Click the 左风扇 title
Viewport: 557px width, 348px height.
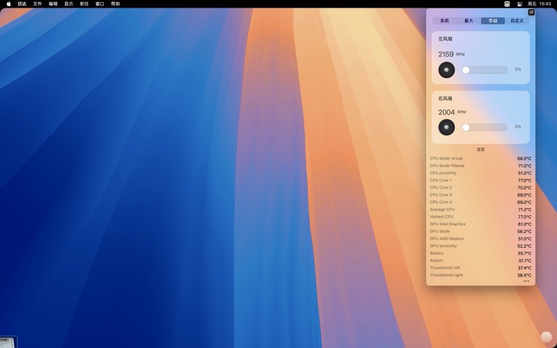click(445, 39)
